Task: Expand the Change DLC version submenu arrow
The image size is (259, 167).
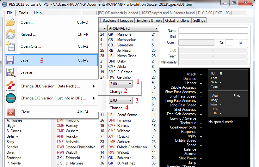Action: click(x=94, y=86)
